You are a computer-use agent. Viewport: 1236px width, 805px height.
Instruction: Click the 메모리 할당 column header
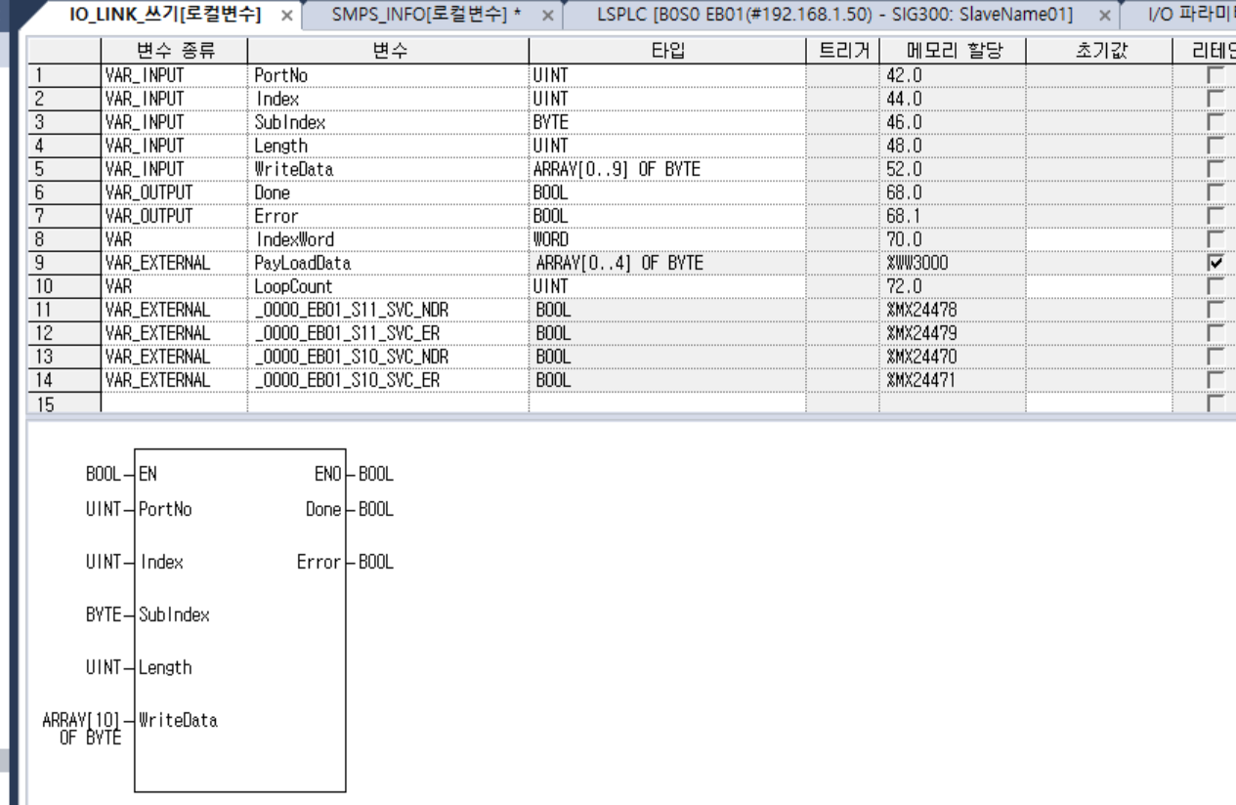tap(952, 52)
